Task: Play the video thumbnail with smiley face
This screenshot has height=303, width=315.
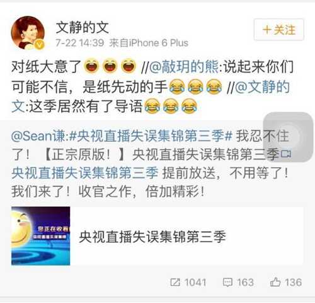Action: click(x=41, y=235)
